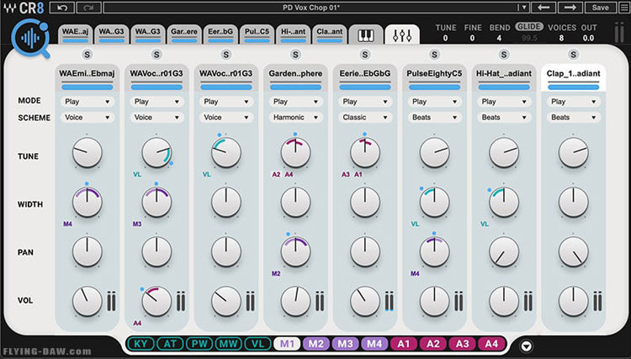The height and width of the screenshot is (359, 631).
Task: Load the previous preset with left arrow
Action: (x=544, y=8)
